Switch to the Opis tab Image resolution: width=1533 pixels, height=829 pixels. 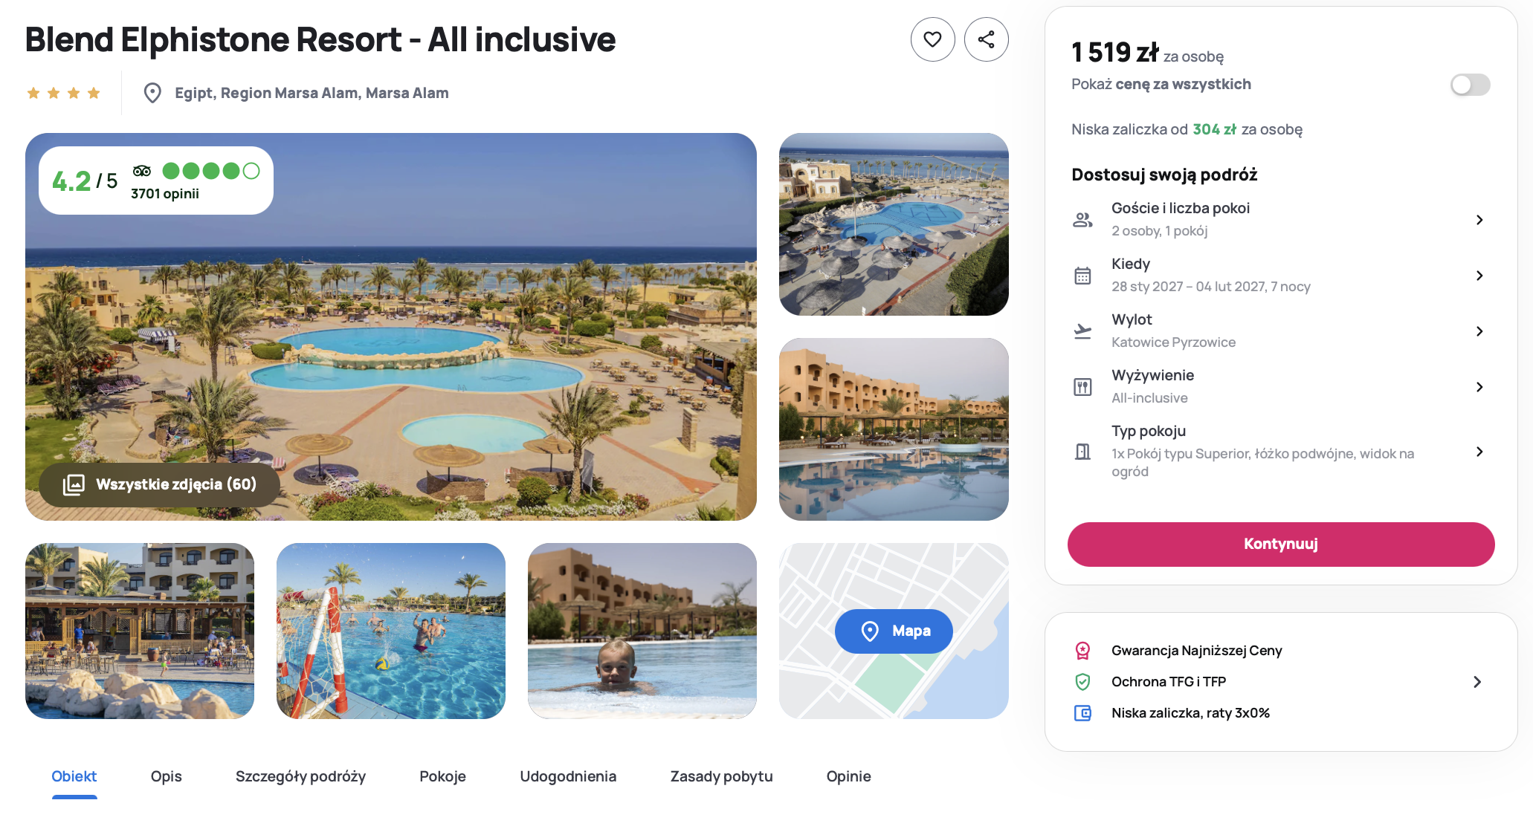[167, 776]
